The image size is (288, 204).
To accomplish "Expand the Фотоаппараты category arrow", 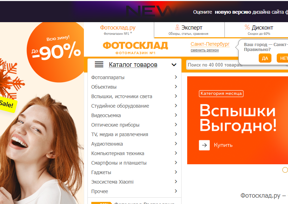I will (x=176, y=77).
